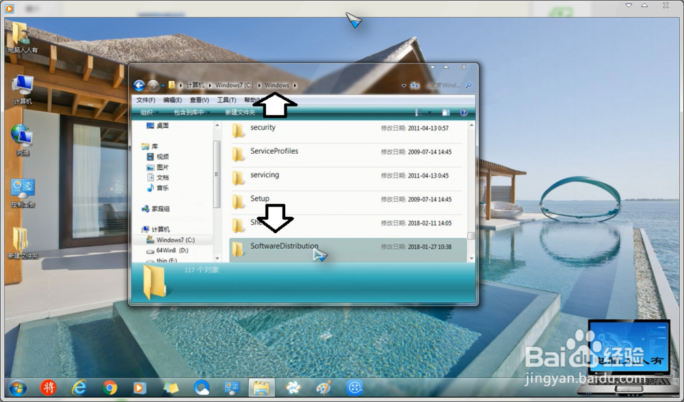The image size is (684, 402).
Task: Select Windows7 (C:) drive in navigation pane
Action: tap(170, 240)
